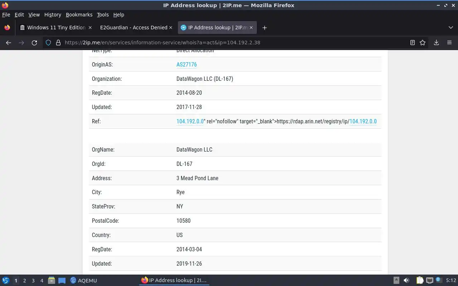
Task: Open Firefox application hamburger menu
Action: click(x=449, y=43)
